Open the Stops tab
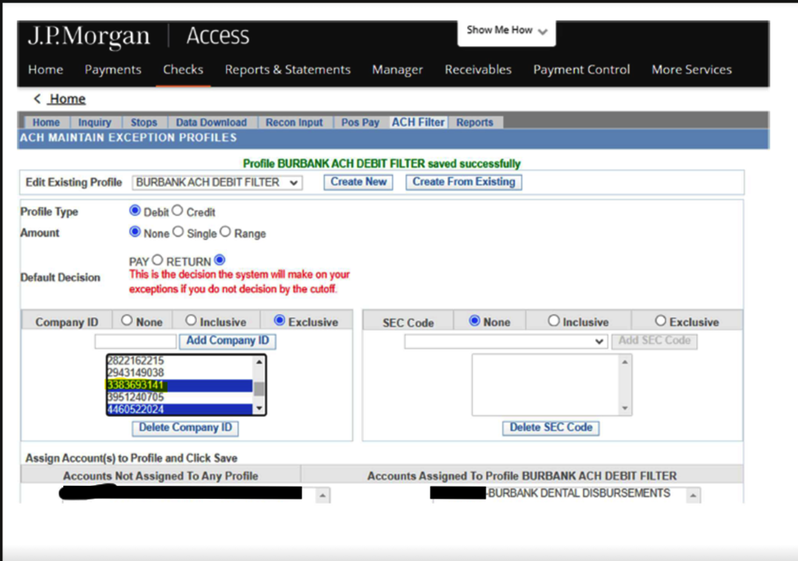Image resolution: width=798 pixels, height=561 pixels. coord(143,122)
